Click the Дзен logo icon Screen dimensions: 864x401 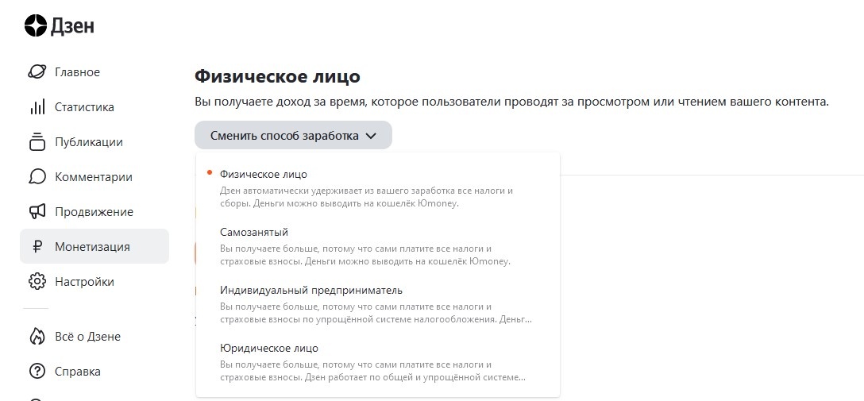tap(36, 26)
